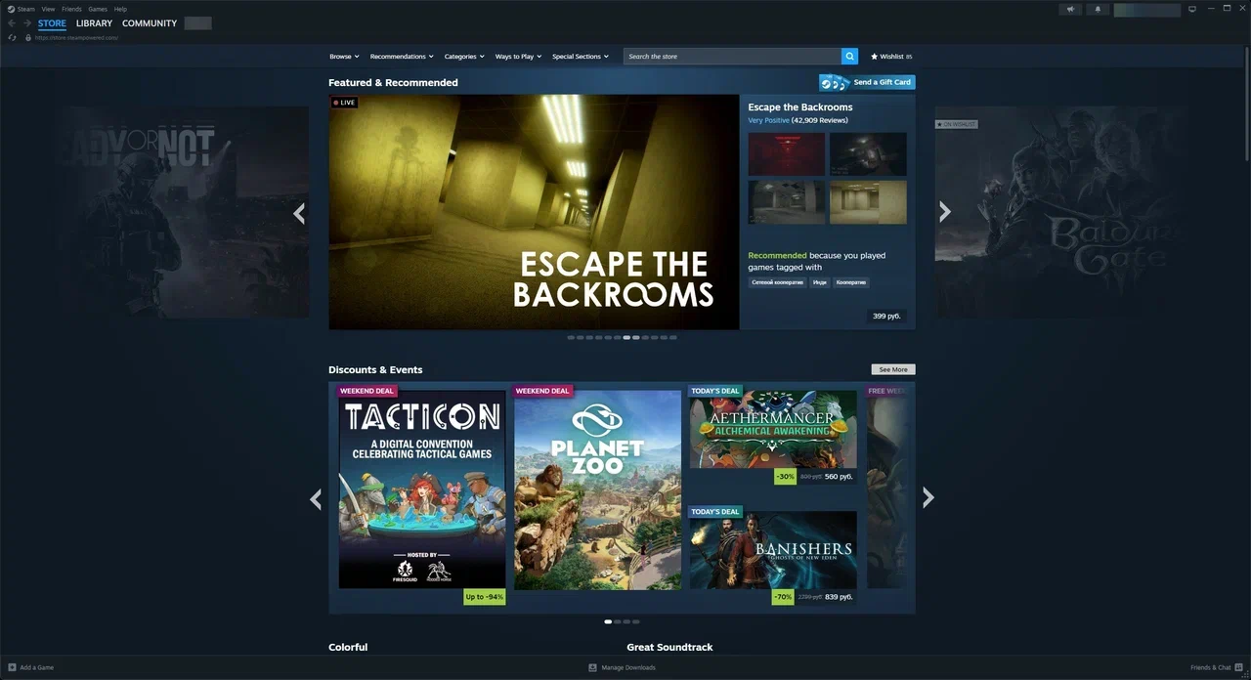The image size is (1251, 680).
Task: Switch to the COMMUNITY tab
Action: coord(150,23)
